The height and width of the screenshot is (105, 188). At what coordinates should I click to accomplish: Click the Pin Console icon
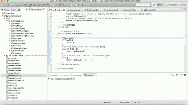(x=170, y=75)
